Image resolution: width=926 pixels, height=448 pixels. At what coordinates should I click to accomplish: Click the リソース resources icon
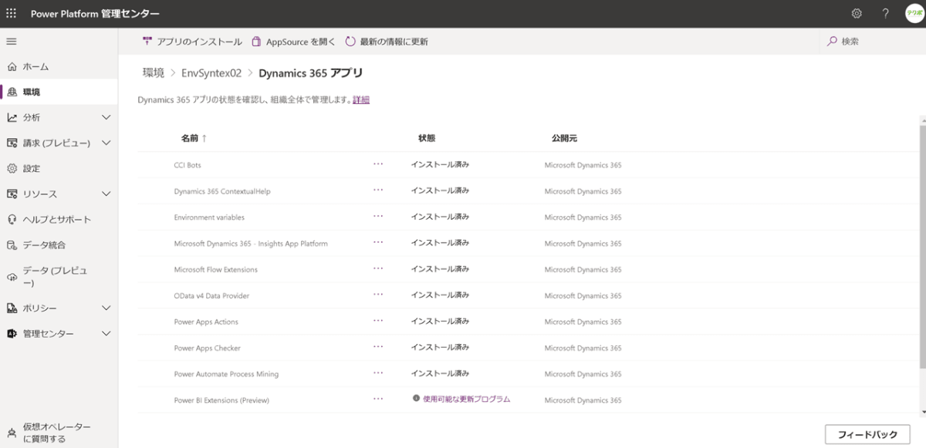coord(12,194)
